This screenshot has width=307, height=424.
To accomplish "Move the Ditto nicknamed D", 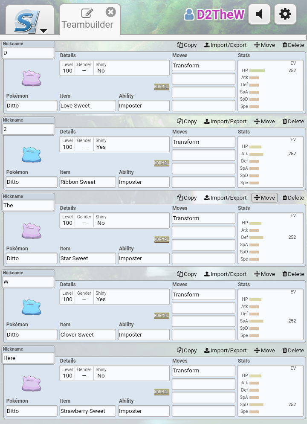I will 264,45.
